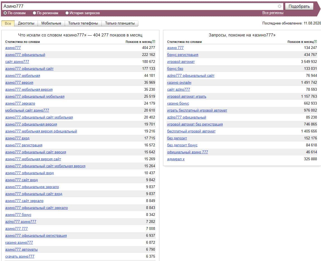Screen dimensions: 321x261
Task: Open the 'адмирал х' similar query
Action: [x=176, y=159]
